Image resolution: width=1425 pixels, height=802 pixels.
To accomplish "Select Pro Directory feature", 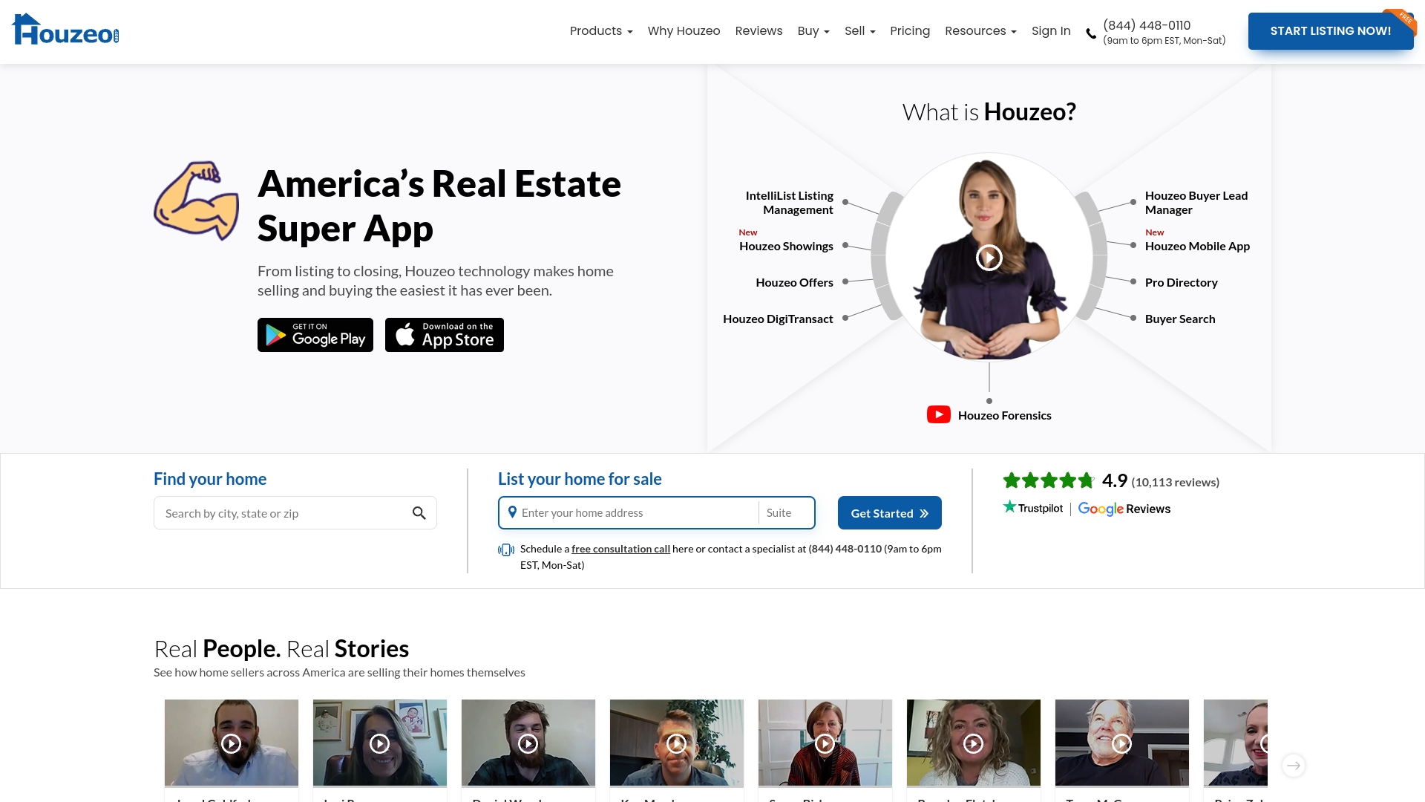I will tap(1181, 283).
